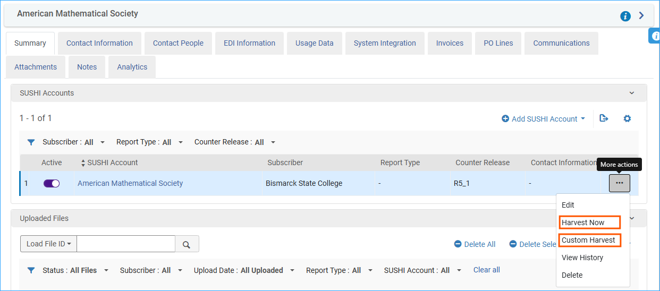Click the Clear all filters link
The image size is (660, 291).
tap(487, 270)
